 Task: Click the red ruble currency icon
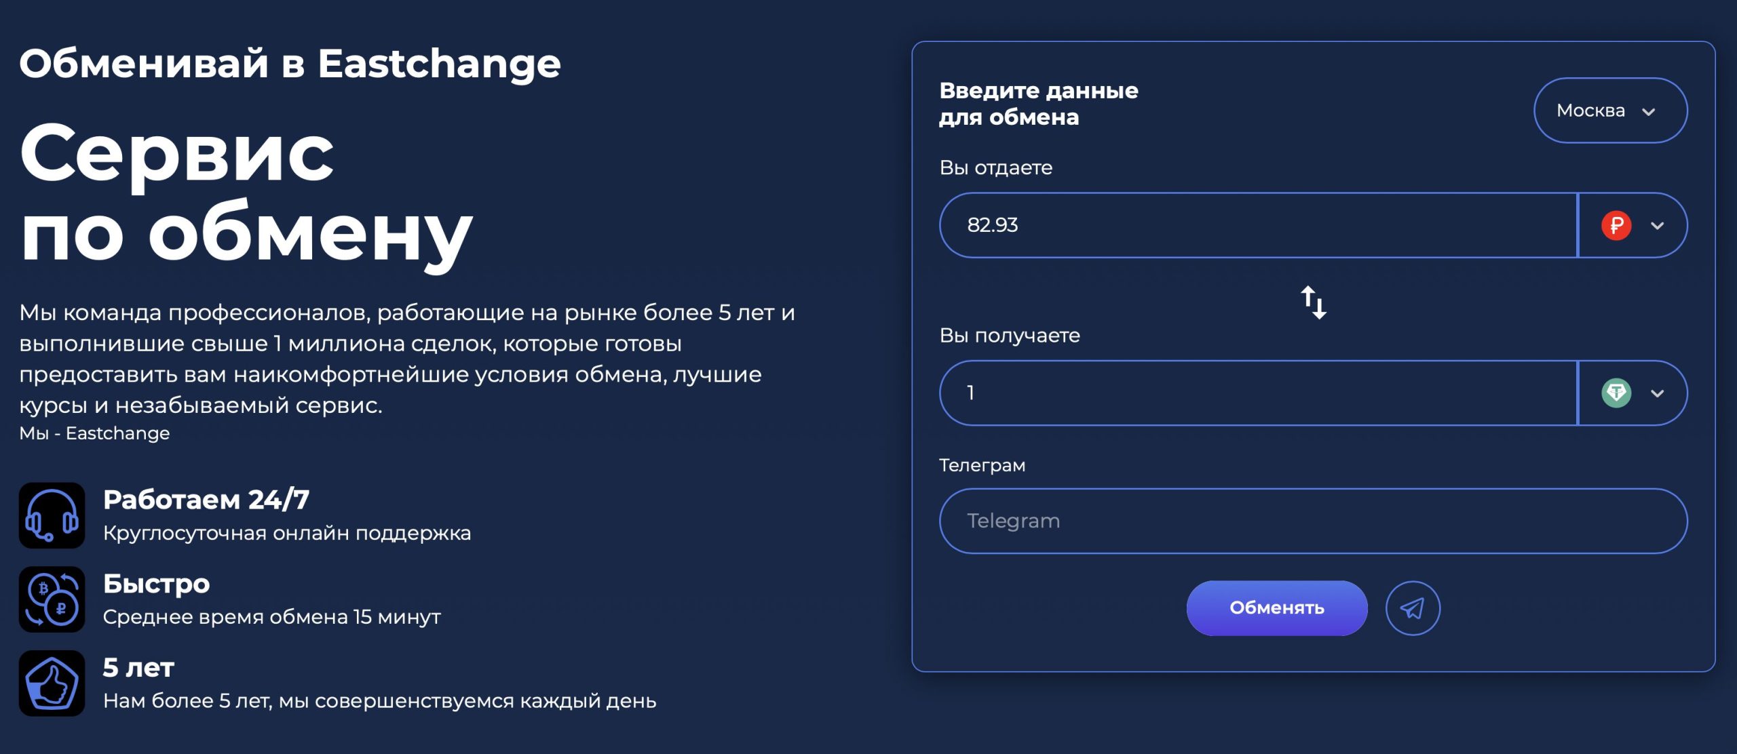pyautogui.click(x=1616, y=225)
